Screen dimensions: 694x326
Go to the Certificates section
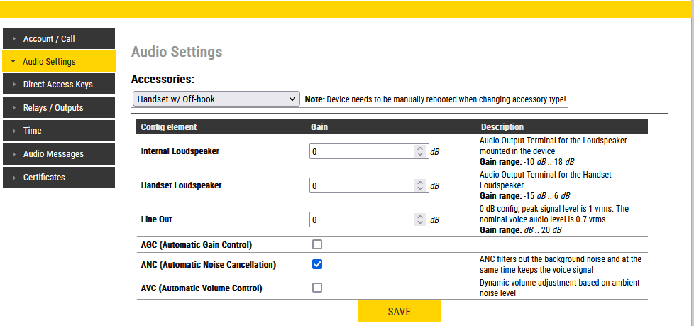[44, 178]
